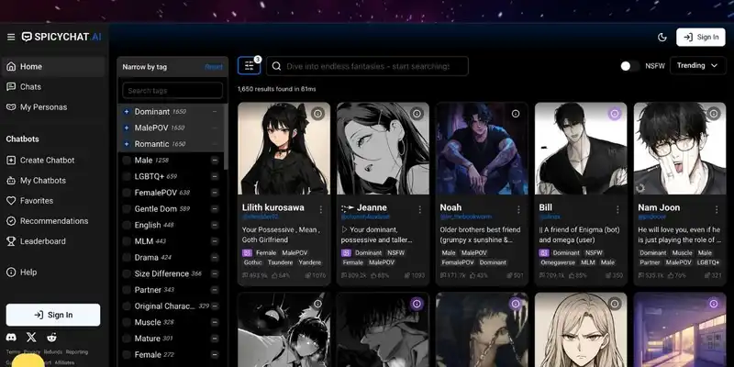Click the Yandere tag on Lilith card
Screen dimensions: 734x367
tap(310, 262)
